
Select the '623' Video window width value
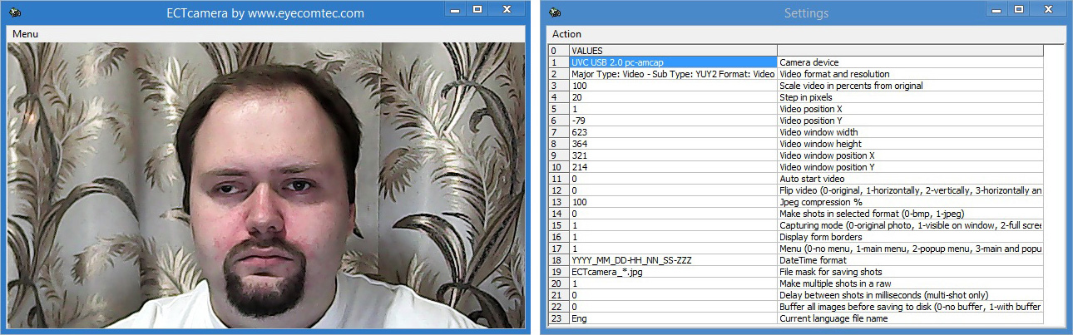tap(673, 132)
